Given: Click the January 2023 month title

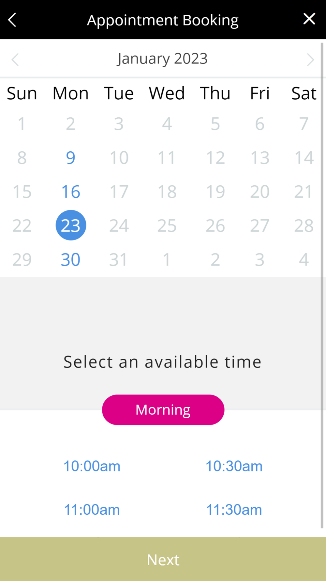Looking at the screenshot, I should (162, 59).
